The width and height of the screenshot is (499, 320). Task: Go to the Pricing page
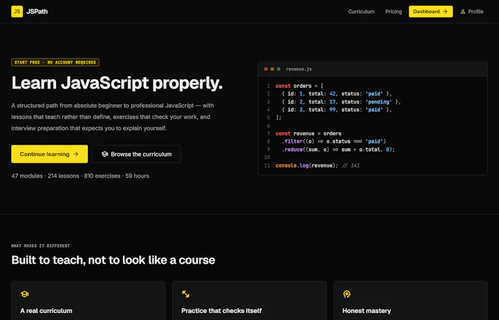pos(394,11)
